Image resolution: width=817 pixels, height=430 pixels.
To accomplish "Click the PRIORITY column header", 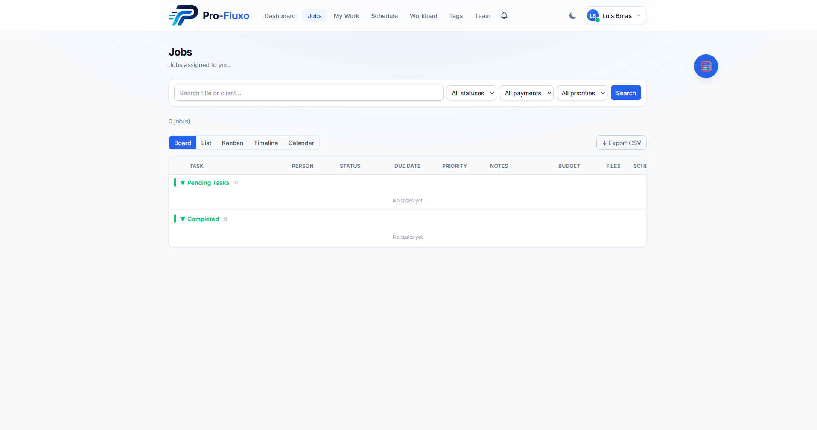I will 455,166.
